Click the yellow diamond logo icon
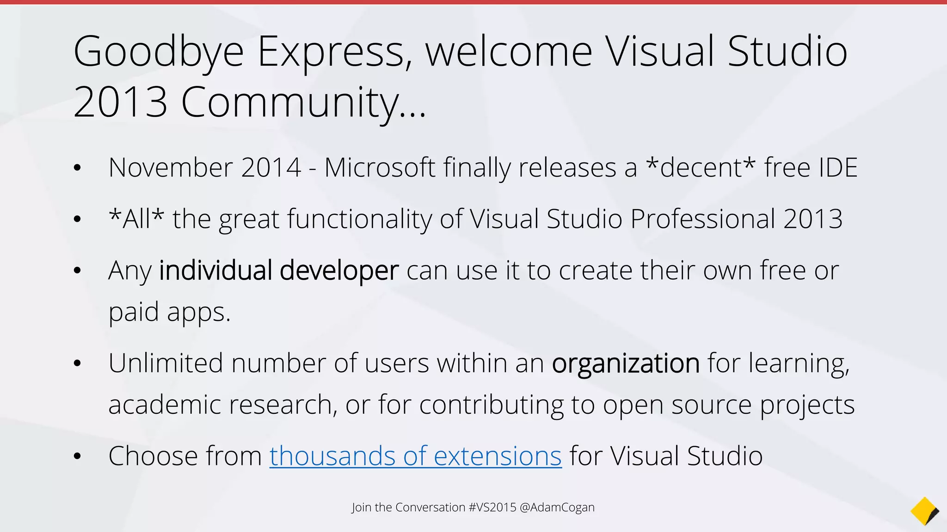The height and width of the screenshot is (532, 947). [x=925, y=511]
